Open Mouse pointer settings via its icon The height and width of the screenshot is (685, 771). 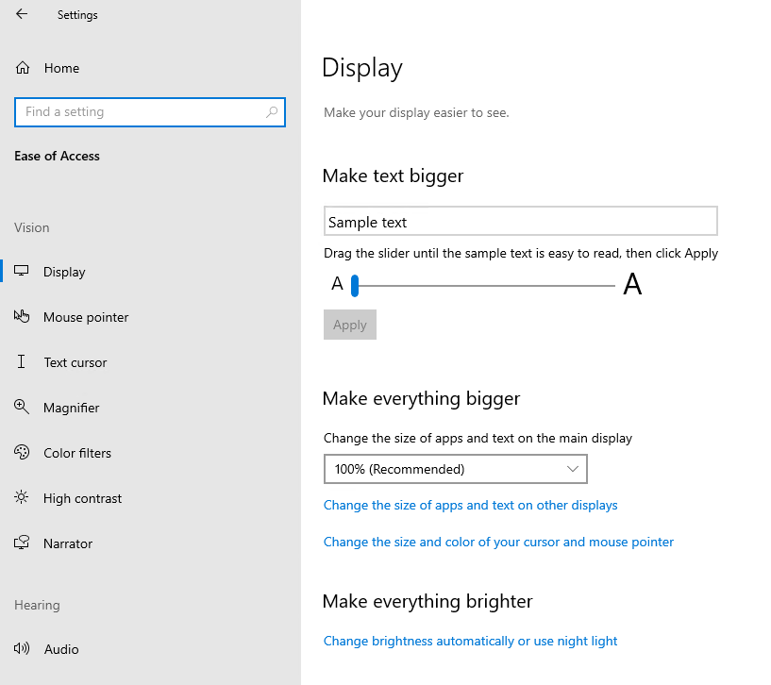[22, 316]
